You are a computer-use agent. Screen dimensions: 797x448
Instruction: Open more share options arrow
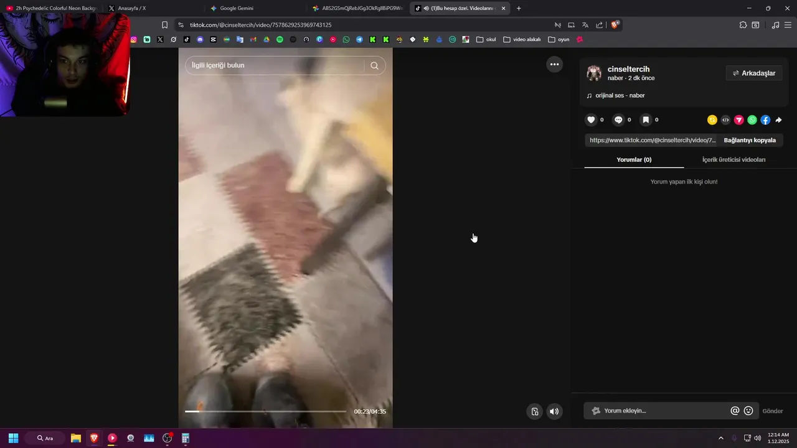coord(779,120)
